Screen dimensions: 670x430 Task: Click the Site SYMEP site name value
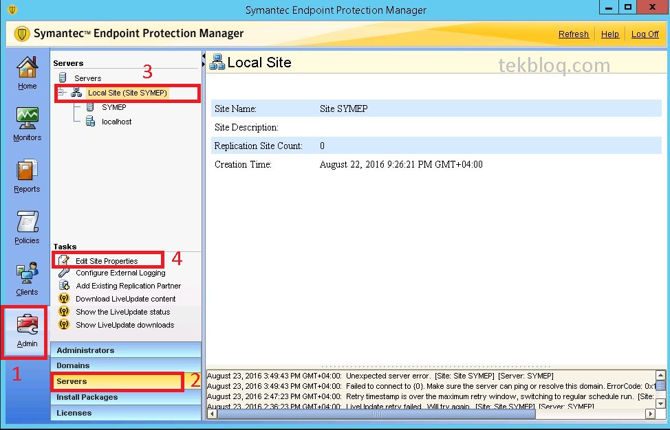[x=343, y=109]
